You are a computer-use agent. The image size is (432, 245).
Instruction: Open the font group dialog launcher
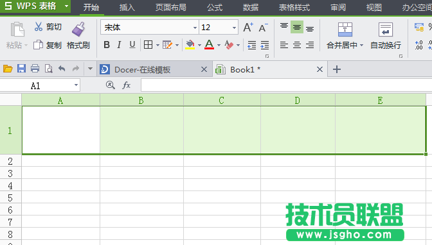point(267,56)
